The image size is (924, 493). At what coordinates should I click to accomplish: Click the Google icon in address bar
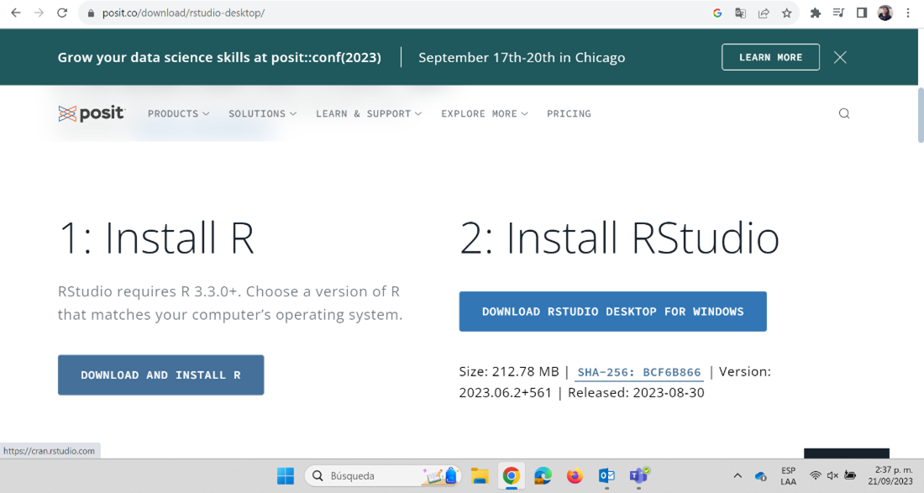[x=717, y=13]
